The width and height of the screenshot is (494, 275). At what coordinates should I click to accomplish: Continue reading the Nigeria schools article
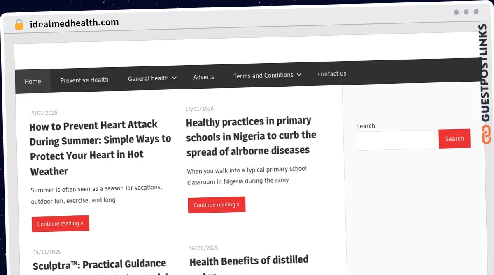217,205
